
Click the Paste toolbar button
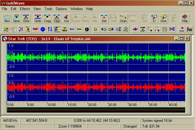tap(76, 18)
